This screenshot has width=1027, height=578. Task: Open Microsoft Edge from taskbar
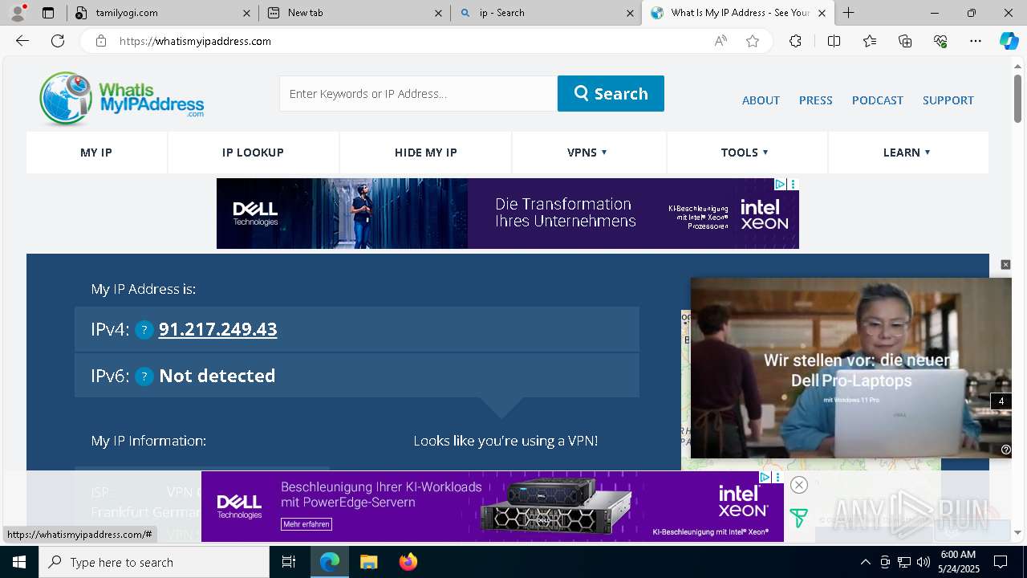pos(330,562)
